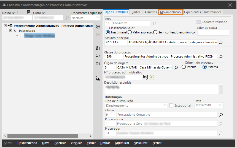Switch to the Movimentação tab

pos(171,12)
